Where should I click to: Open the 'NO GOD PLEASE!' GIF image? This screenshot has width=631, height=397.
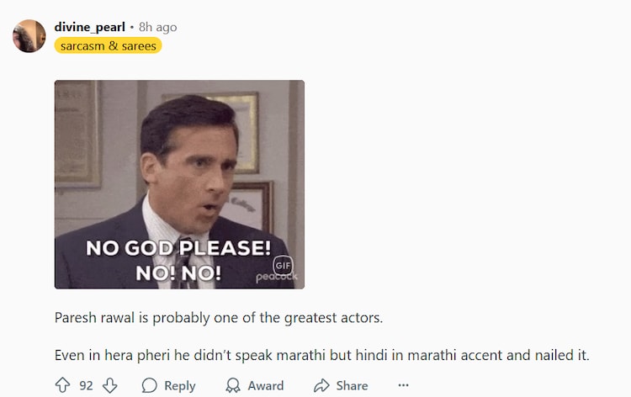click(x=179, y=184)
